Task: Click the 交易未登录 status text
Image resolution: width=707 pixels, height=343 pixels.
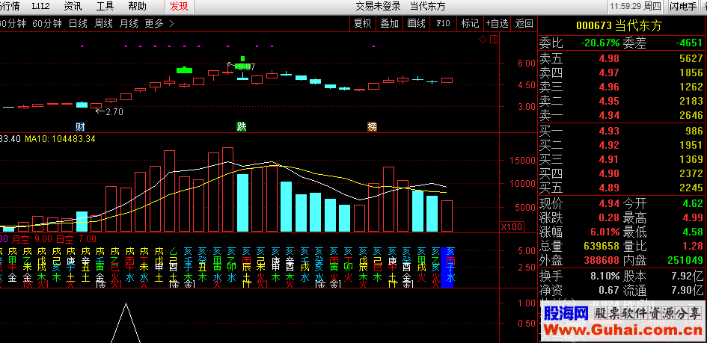Action: click(379, 6)
